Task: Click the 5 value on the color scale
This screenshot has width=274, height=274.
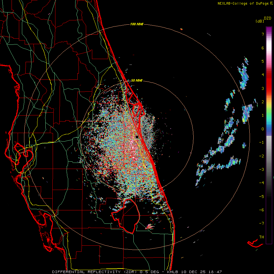Action: [x=263, y=61]
